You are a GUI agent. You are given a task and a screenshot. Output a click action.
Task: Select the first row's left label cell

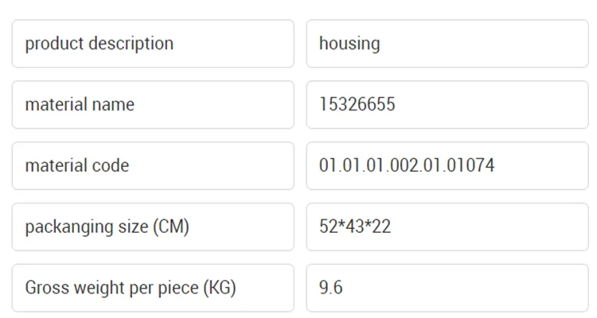[x=152, y=44]
